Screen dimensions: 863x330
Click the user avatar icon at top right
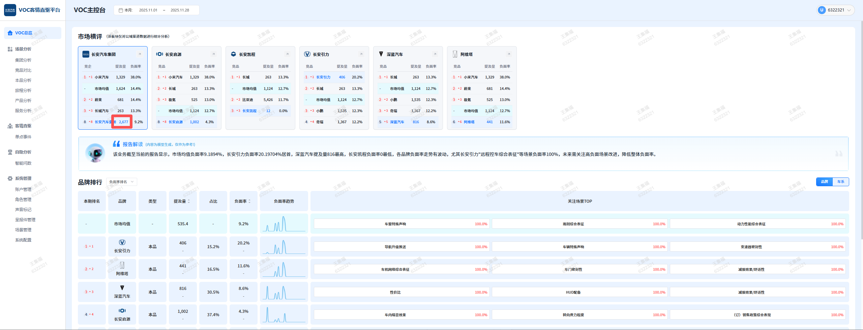pyautogui.click(x=822, y=10)
